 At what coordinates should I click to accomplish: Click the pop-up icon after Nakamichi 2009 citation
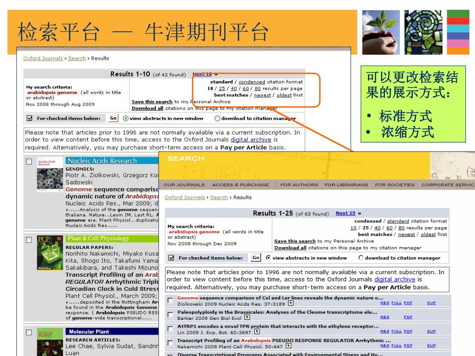(x=289, y=346)
